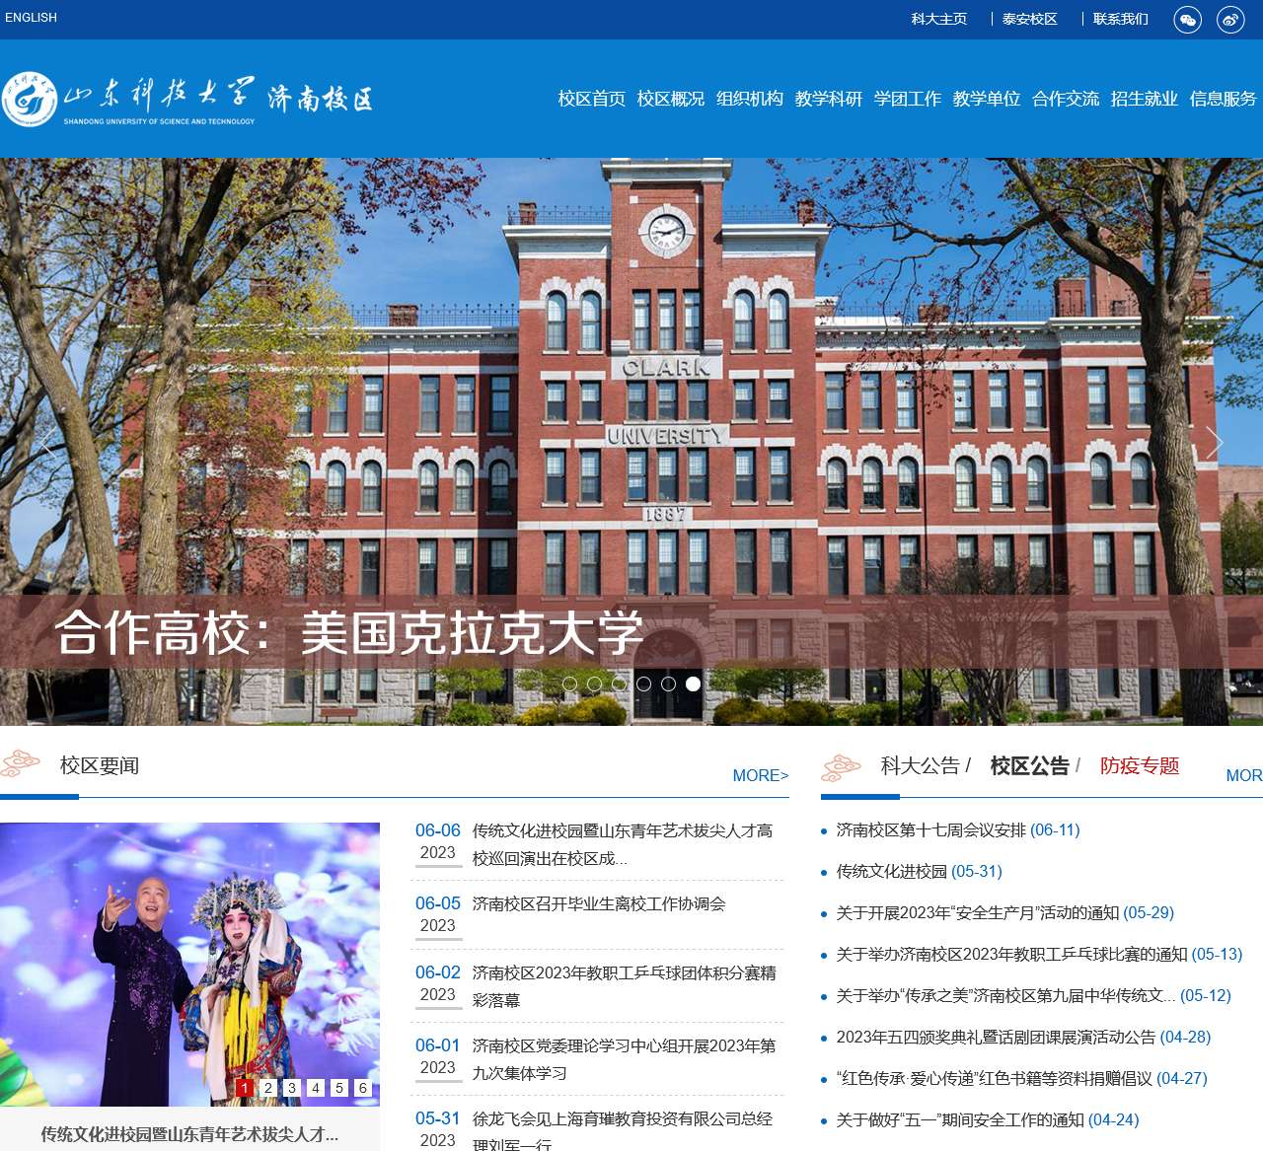
Task: Click MORE> beside 校区要闻
Action: click(x=761, y=776)
